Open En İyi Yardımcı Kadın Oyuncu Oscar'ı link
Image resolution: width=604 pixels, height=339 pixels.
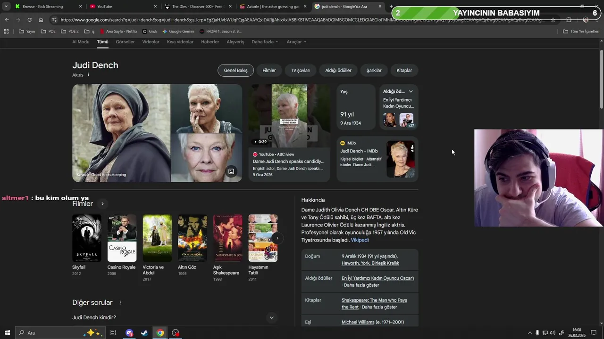pyautogui.click(x=378, y=278)
